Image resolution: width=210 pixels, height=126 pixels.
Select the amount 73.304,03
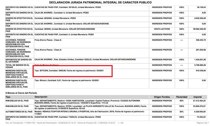(201, 117)
